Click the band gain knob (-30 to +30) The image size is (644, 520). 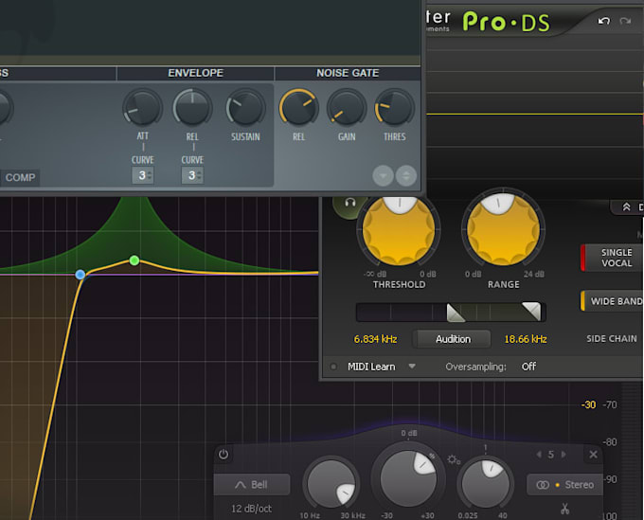pos(407,477)
